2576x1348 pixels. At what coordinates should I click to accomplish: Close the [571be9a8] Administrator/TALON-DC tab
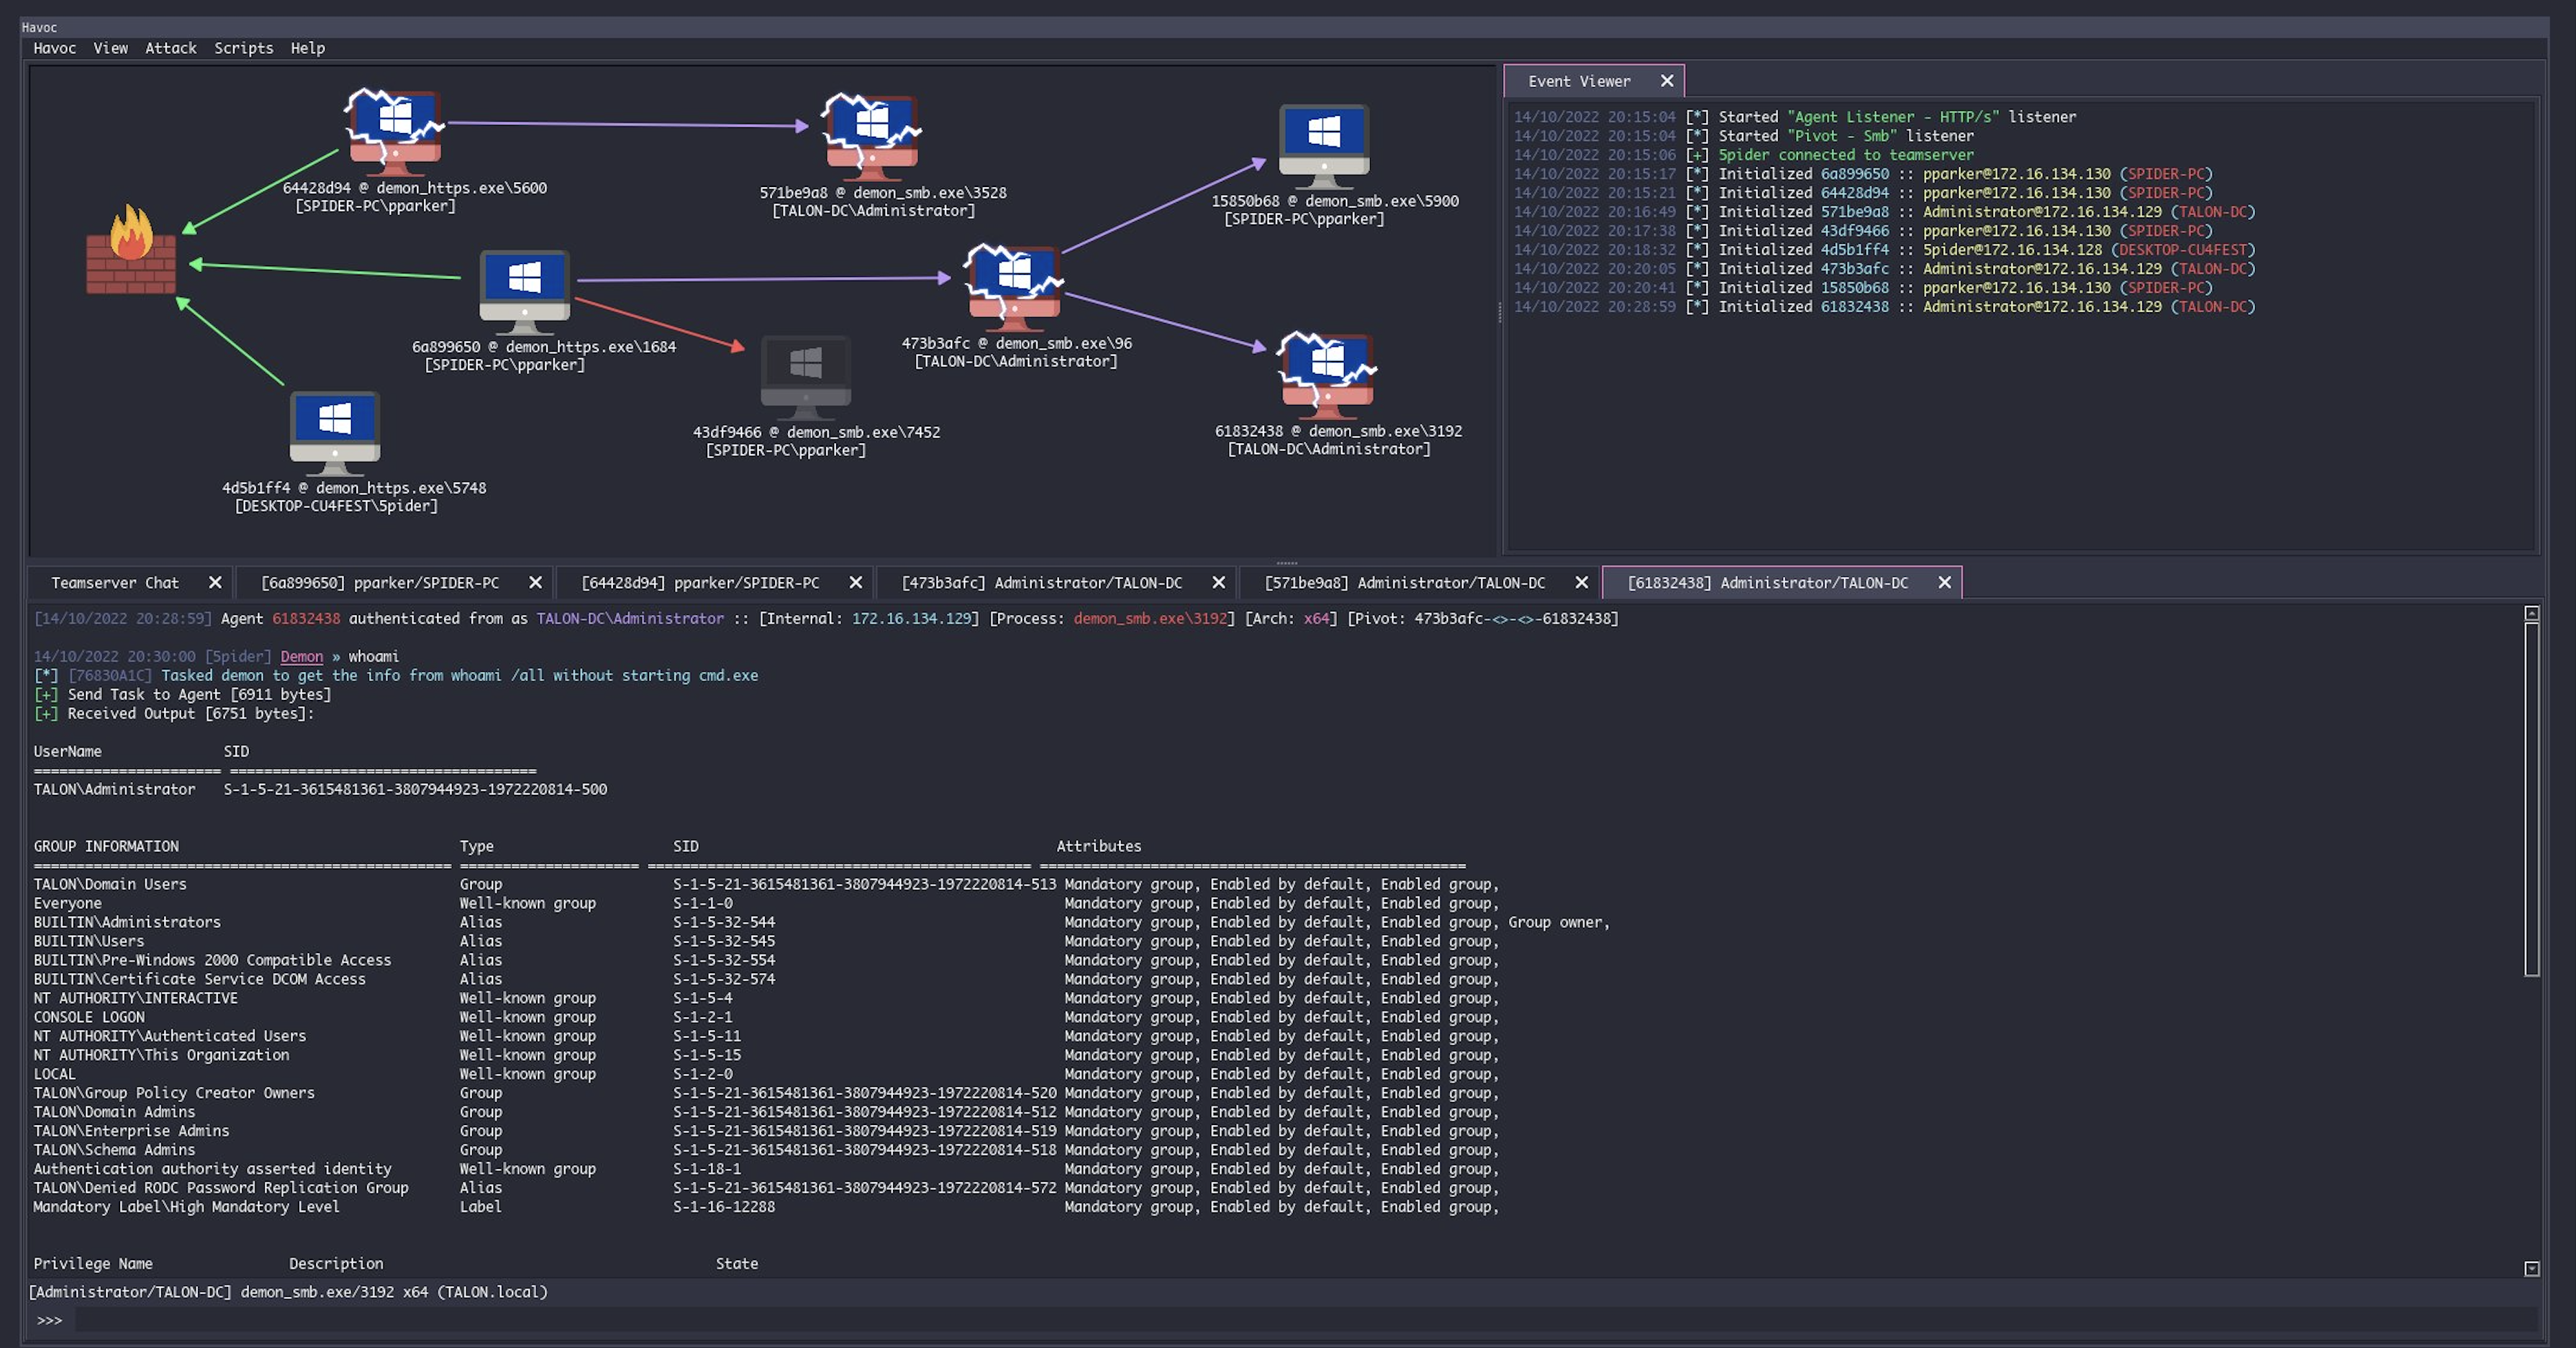point(1581,582)
